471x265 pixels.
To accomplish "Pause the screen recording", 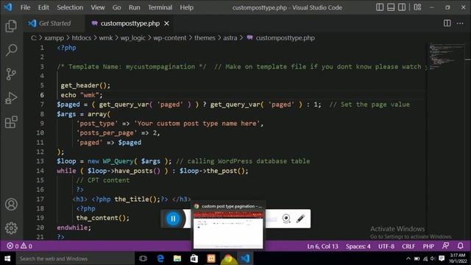I will pos(173,219).
